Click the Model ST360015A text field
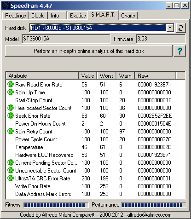 [x=66, y=39]
